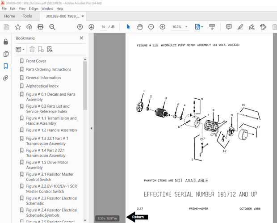Open Figure # 2.1 Resistor Master Control bookmark
The image size is (277, 223).
click(x=50, y=177)
